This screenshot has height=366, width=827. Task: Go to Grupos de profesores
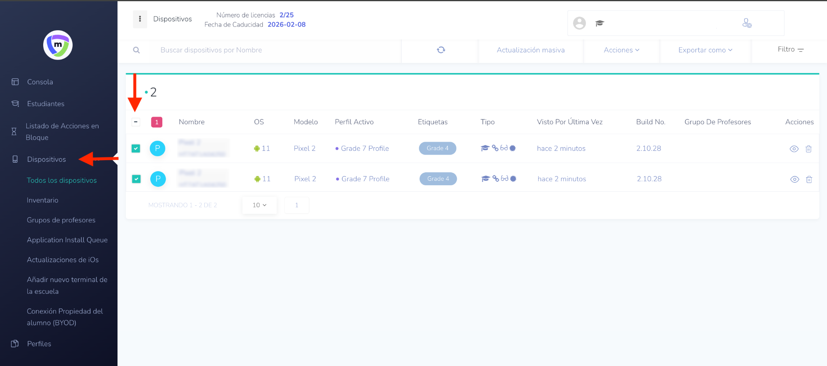pos(61,220)
